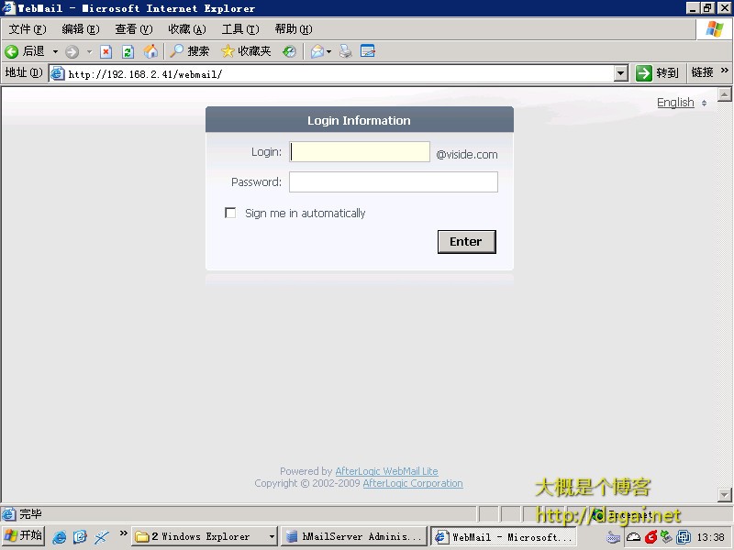The width and height of the screenshot is (734, 550).
Task: Click the Windows flag logo
Action: click(715, 29)
